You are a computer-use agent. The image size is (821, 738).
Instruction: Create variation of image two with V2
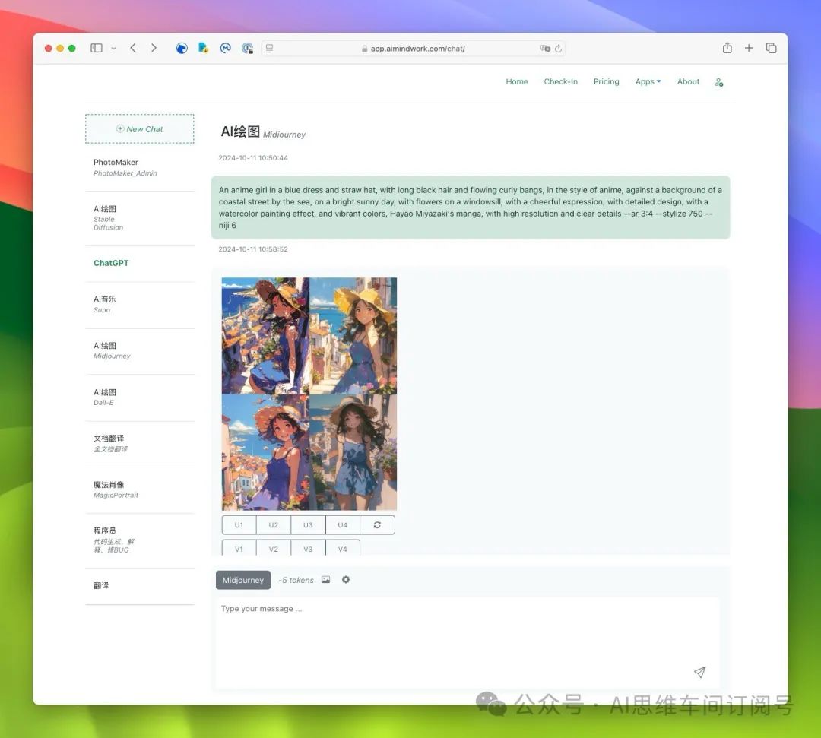[274, 547]
